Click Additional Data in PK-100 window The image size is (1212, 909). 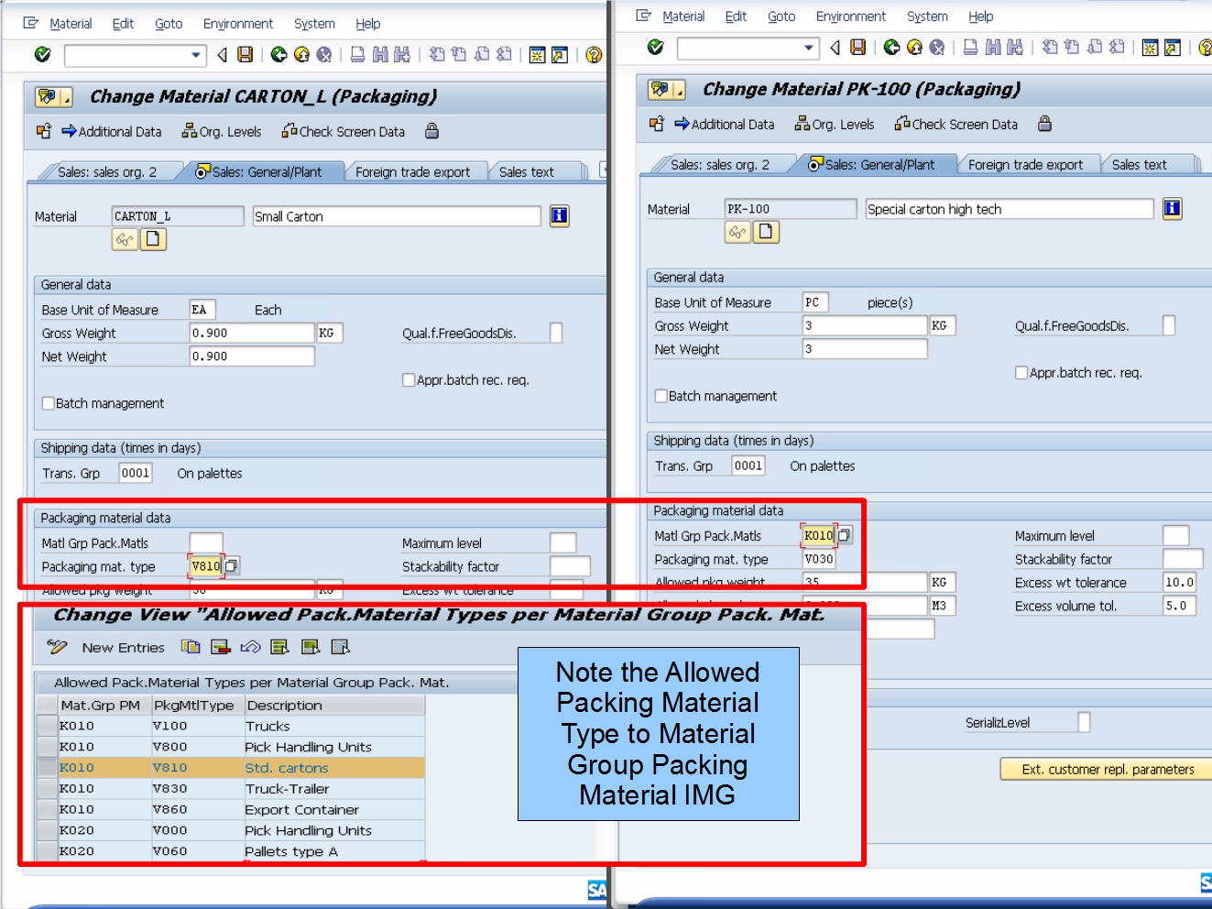tap(725, 125)
